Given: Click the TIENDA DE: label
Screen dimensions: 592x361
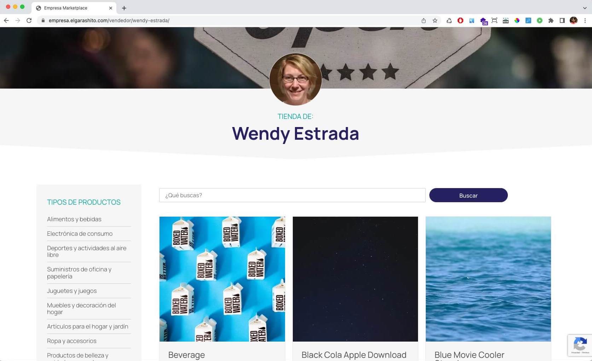Looking at the screenshot, I should [x=295, y=116].
